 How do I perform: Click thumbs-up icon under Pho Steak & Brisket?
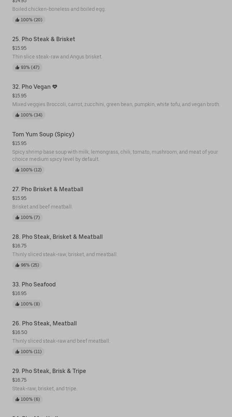click(17, 67)
